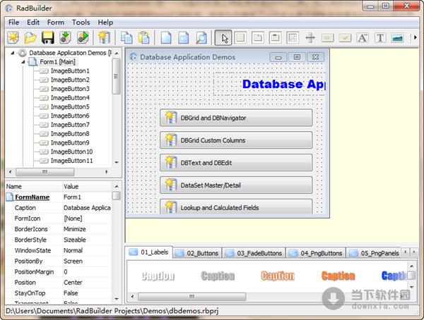The height and width of the screenshot is (320, 424).
Task: Switch to the 05_PngPanels tab
Action: point(375,253)
